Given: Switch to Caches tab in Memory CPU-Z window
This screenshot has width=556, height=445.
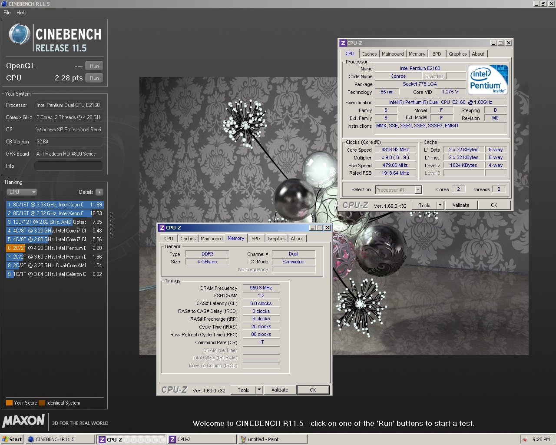Looking at the screenshot, I should [188, 239].
